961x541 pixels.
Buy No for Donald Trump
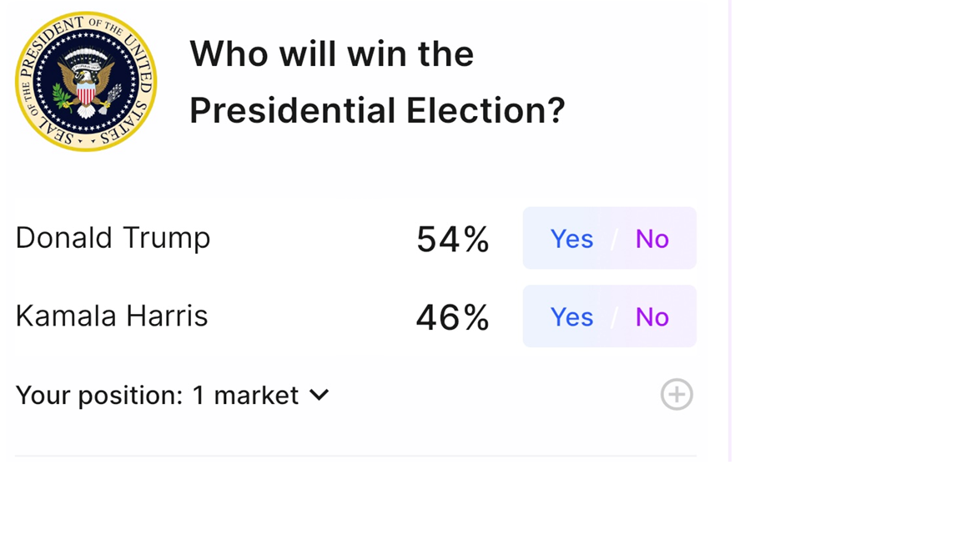652,239
